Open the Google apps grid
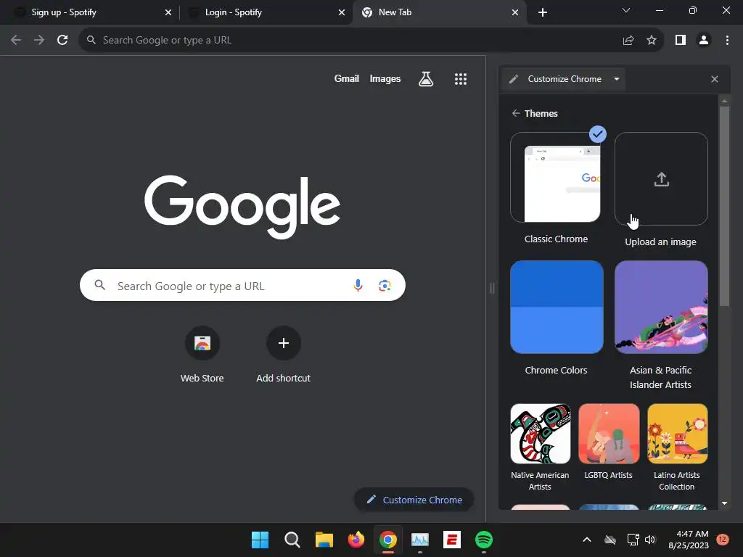This screenshot has height=557, width=743. (461, 79)
